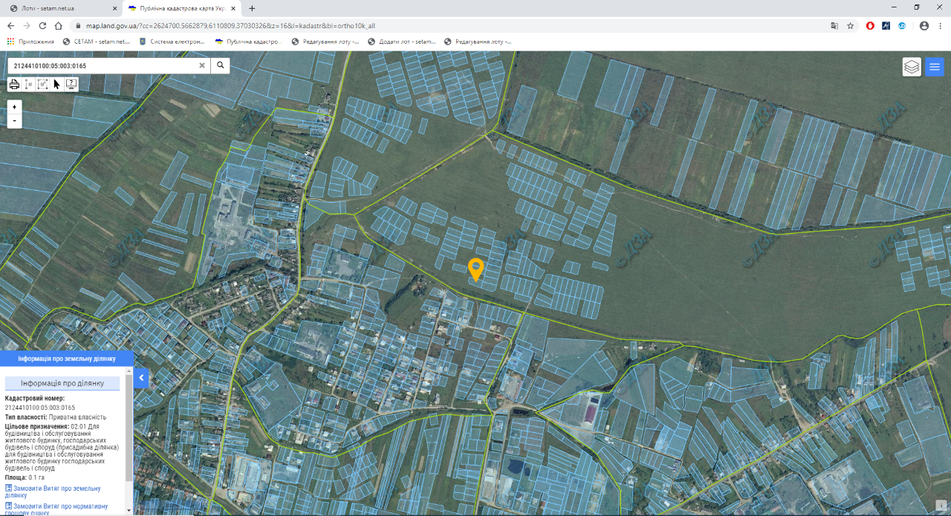Open the Chrome three-dot menu
This screenshot has height=516, width=951.
pos(941,25)
